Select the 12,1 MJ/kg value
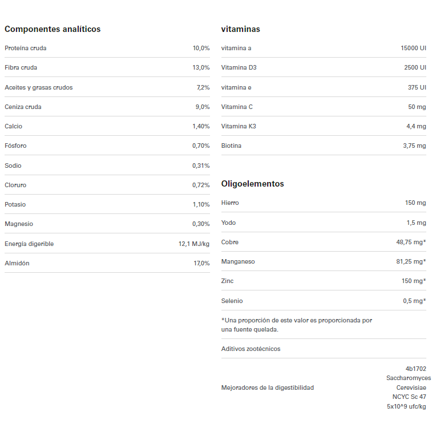The height and width of the screenshot is (436, 436). coord(194,244)
